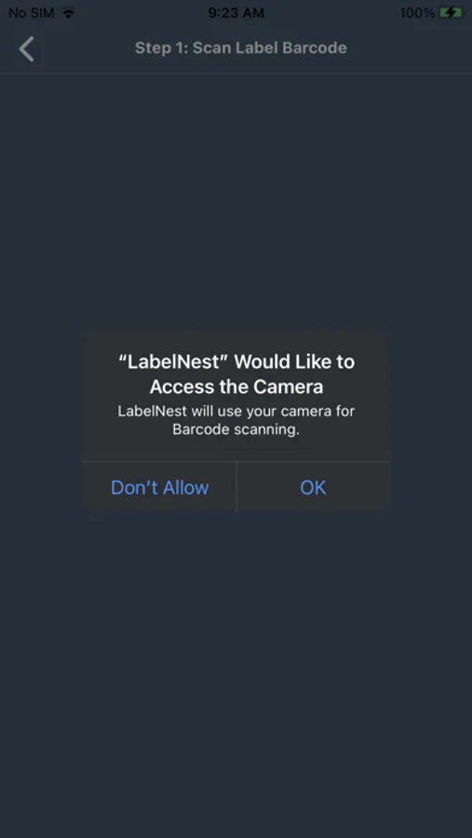Click the lightning bolt inside battery indicator
The height and width of the screenshot is (838, 472).
(451, 13)
